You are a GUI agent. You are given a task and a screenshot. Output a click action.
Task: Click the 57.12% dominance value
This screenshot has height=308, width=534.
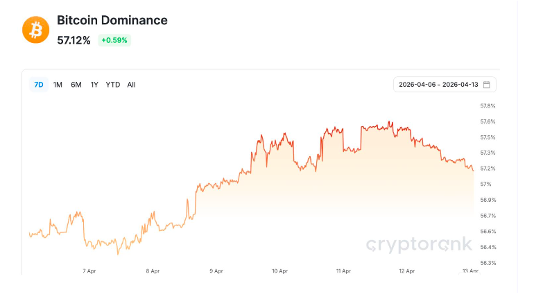pyautogui.click(x=74, y=40)
